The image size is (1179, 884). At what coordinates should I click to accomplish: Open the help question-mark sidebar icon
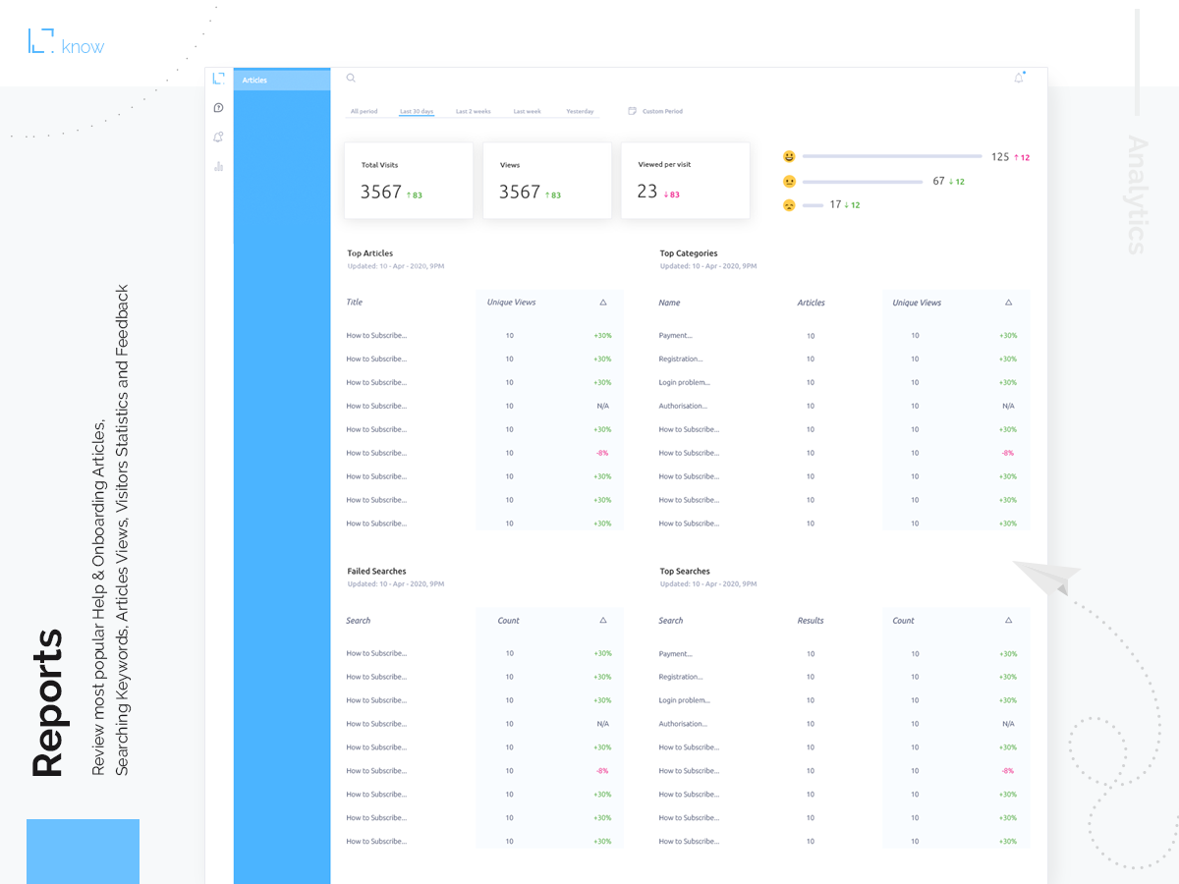(218, 108)
